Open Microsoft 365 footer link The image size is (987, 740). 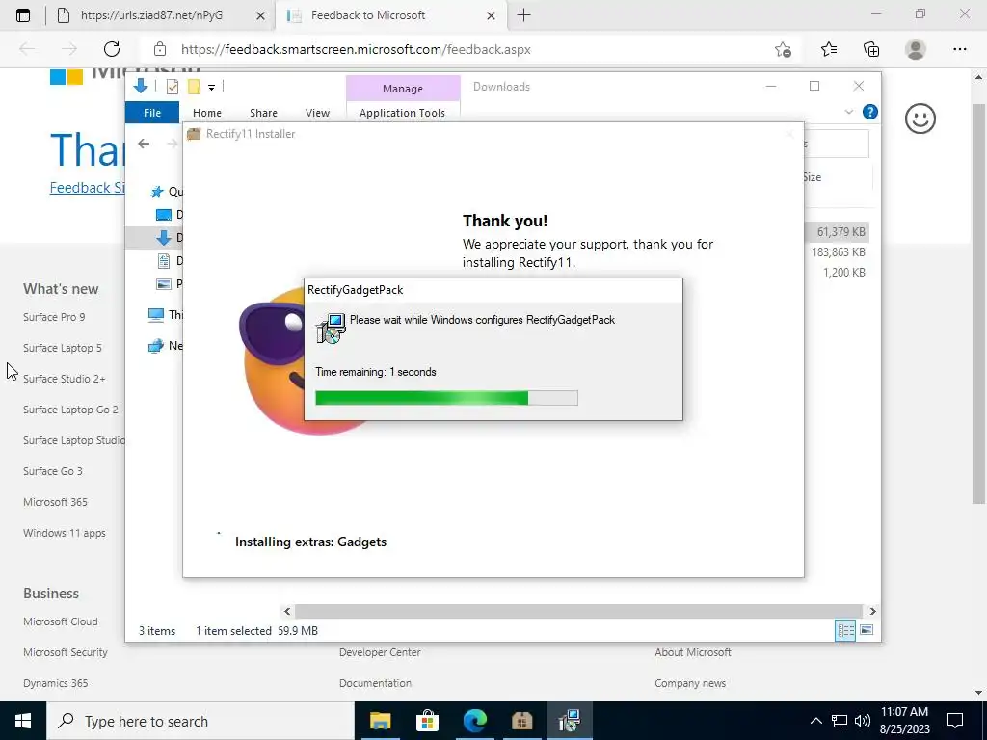(x=55, y=502)
